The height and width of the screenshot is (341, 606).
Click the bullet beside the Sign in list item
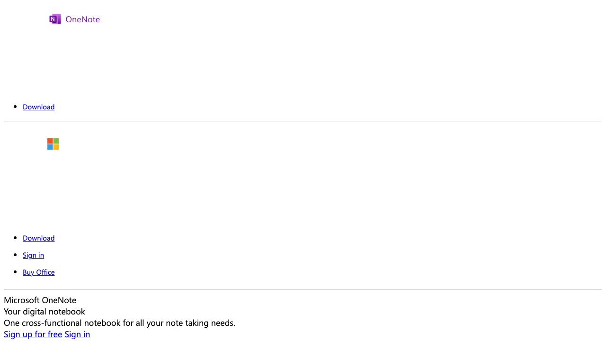(16, 255)
